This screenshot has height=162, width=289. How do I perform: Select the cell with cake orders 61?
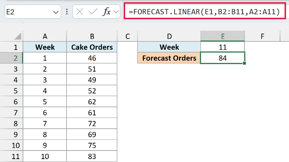click(92, 113)
